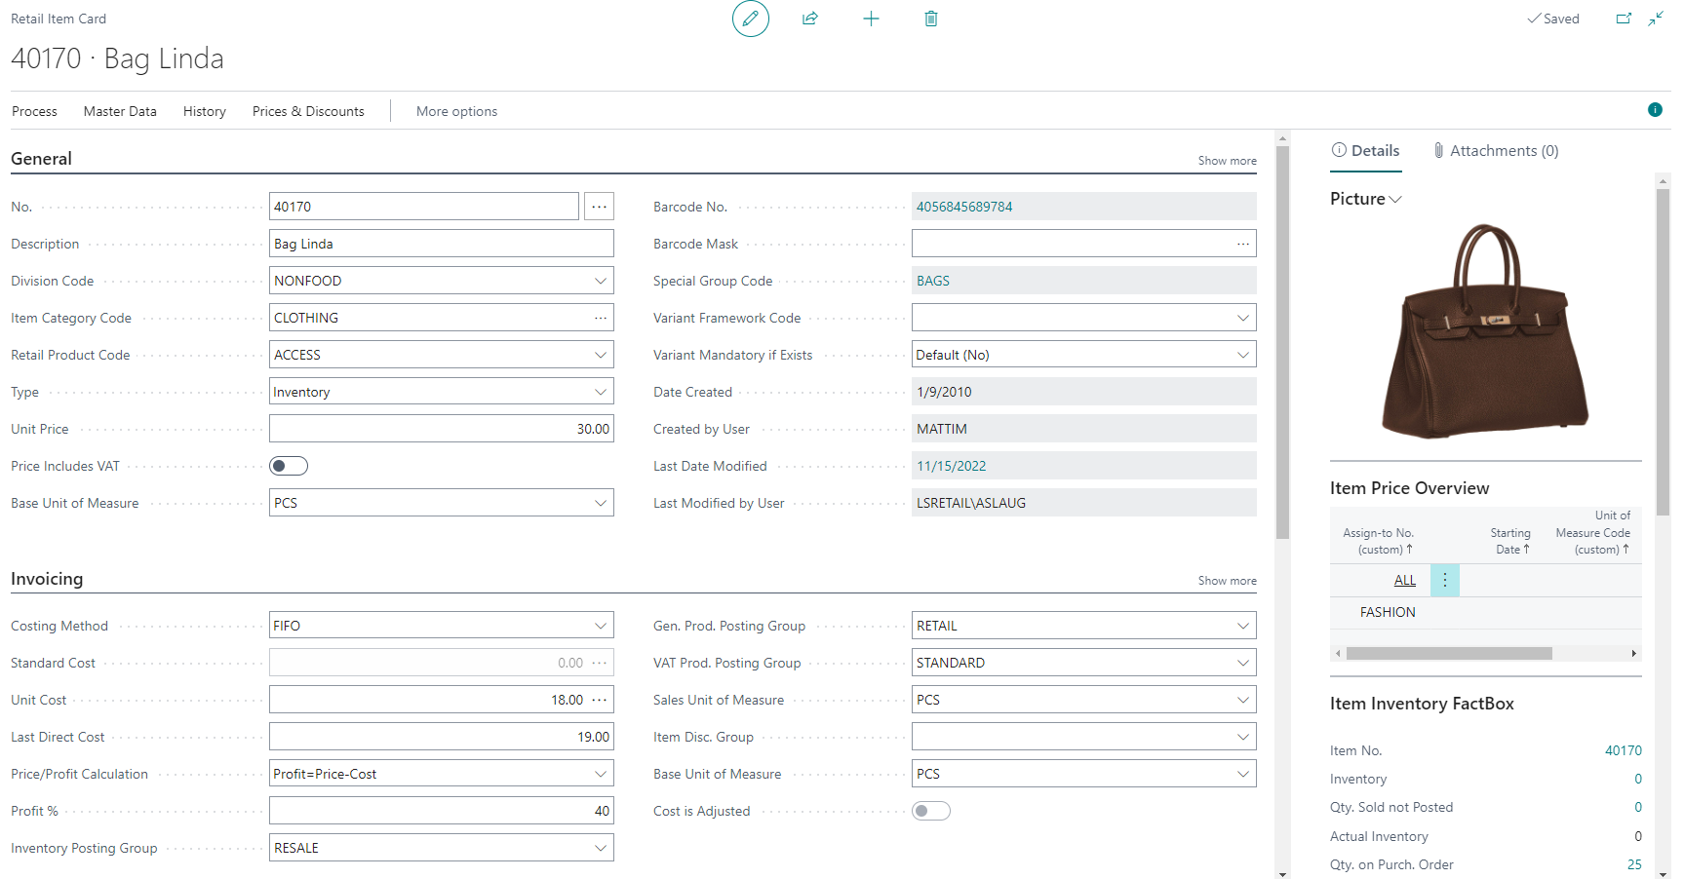
Task: Click the collapse page arrows icon
Action: pyautogui.click(x=1656, y=19)
